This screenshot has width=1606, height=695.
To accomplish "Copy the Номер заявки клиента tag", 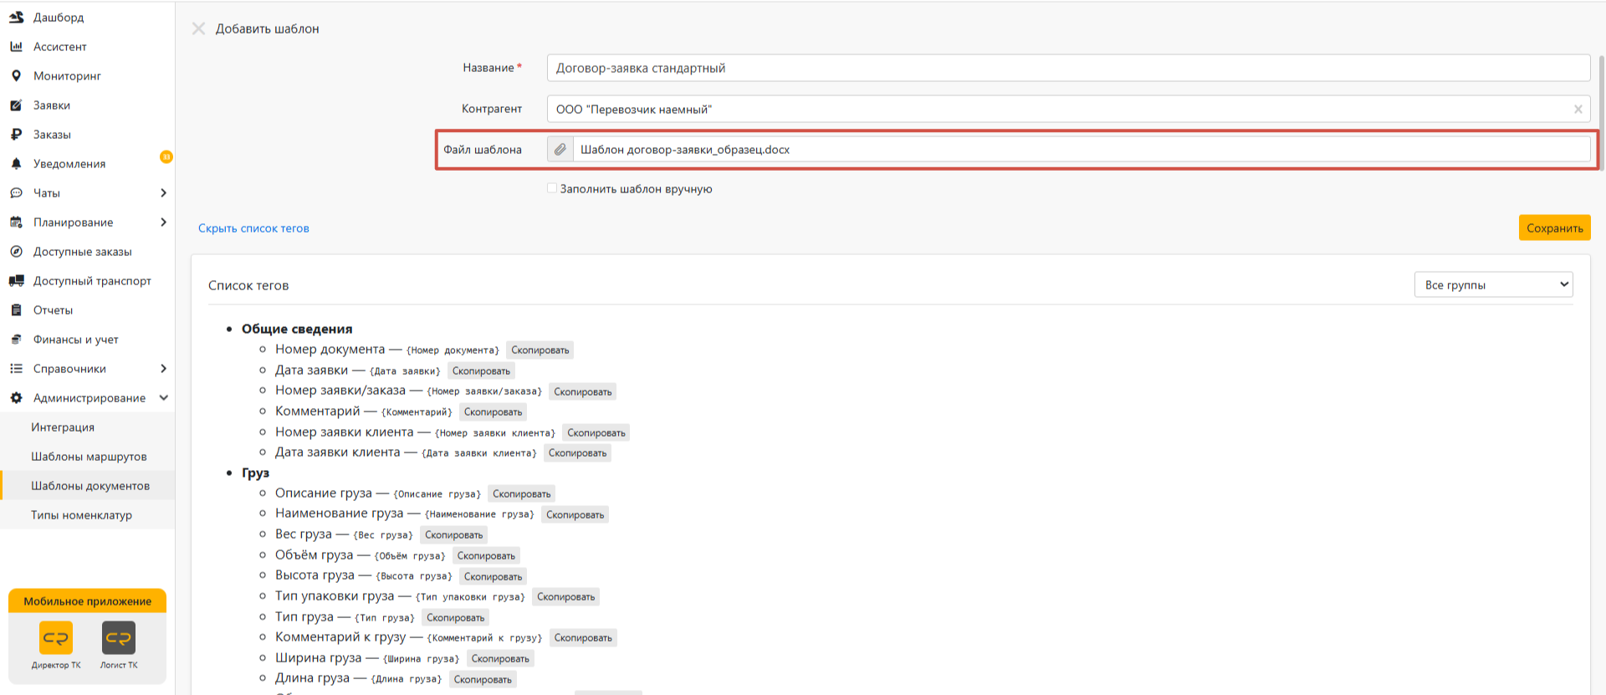I will [x=596, y=432].
